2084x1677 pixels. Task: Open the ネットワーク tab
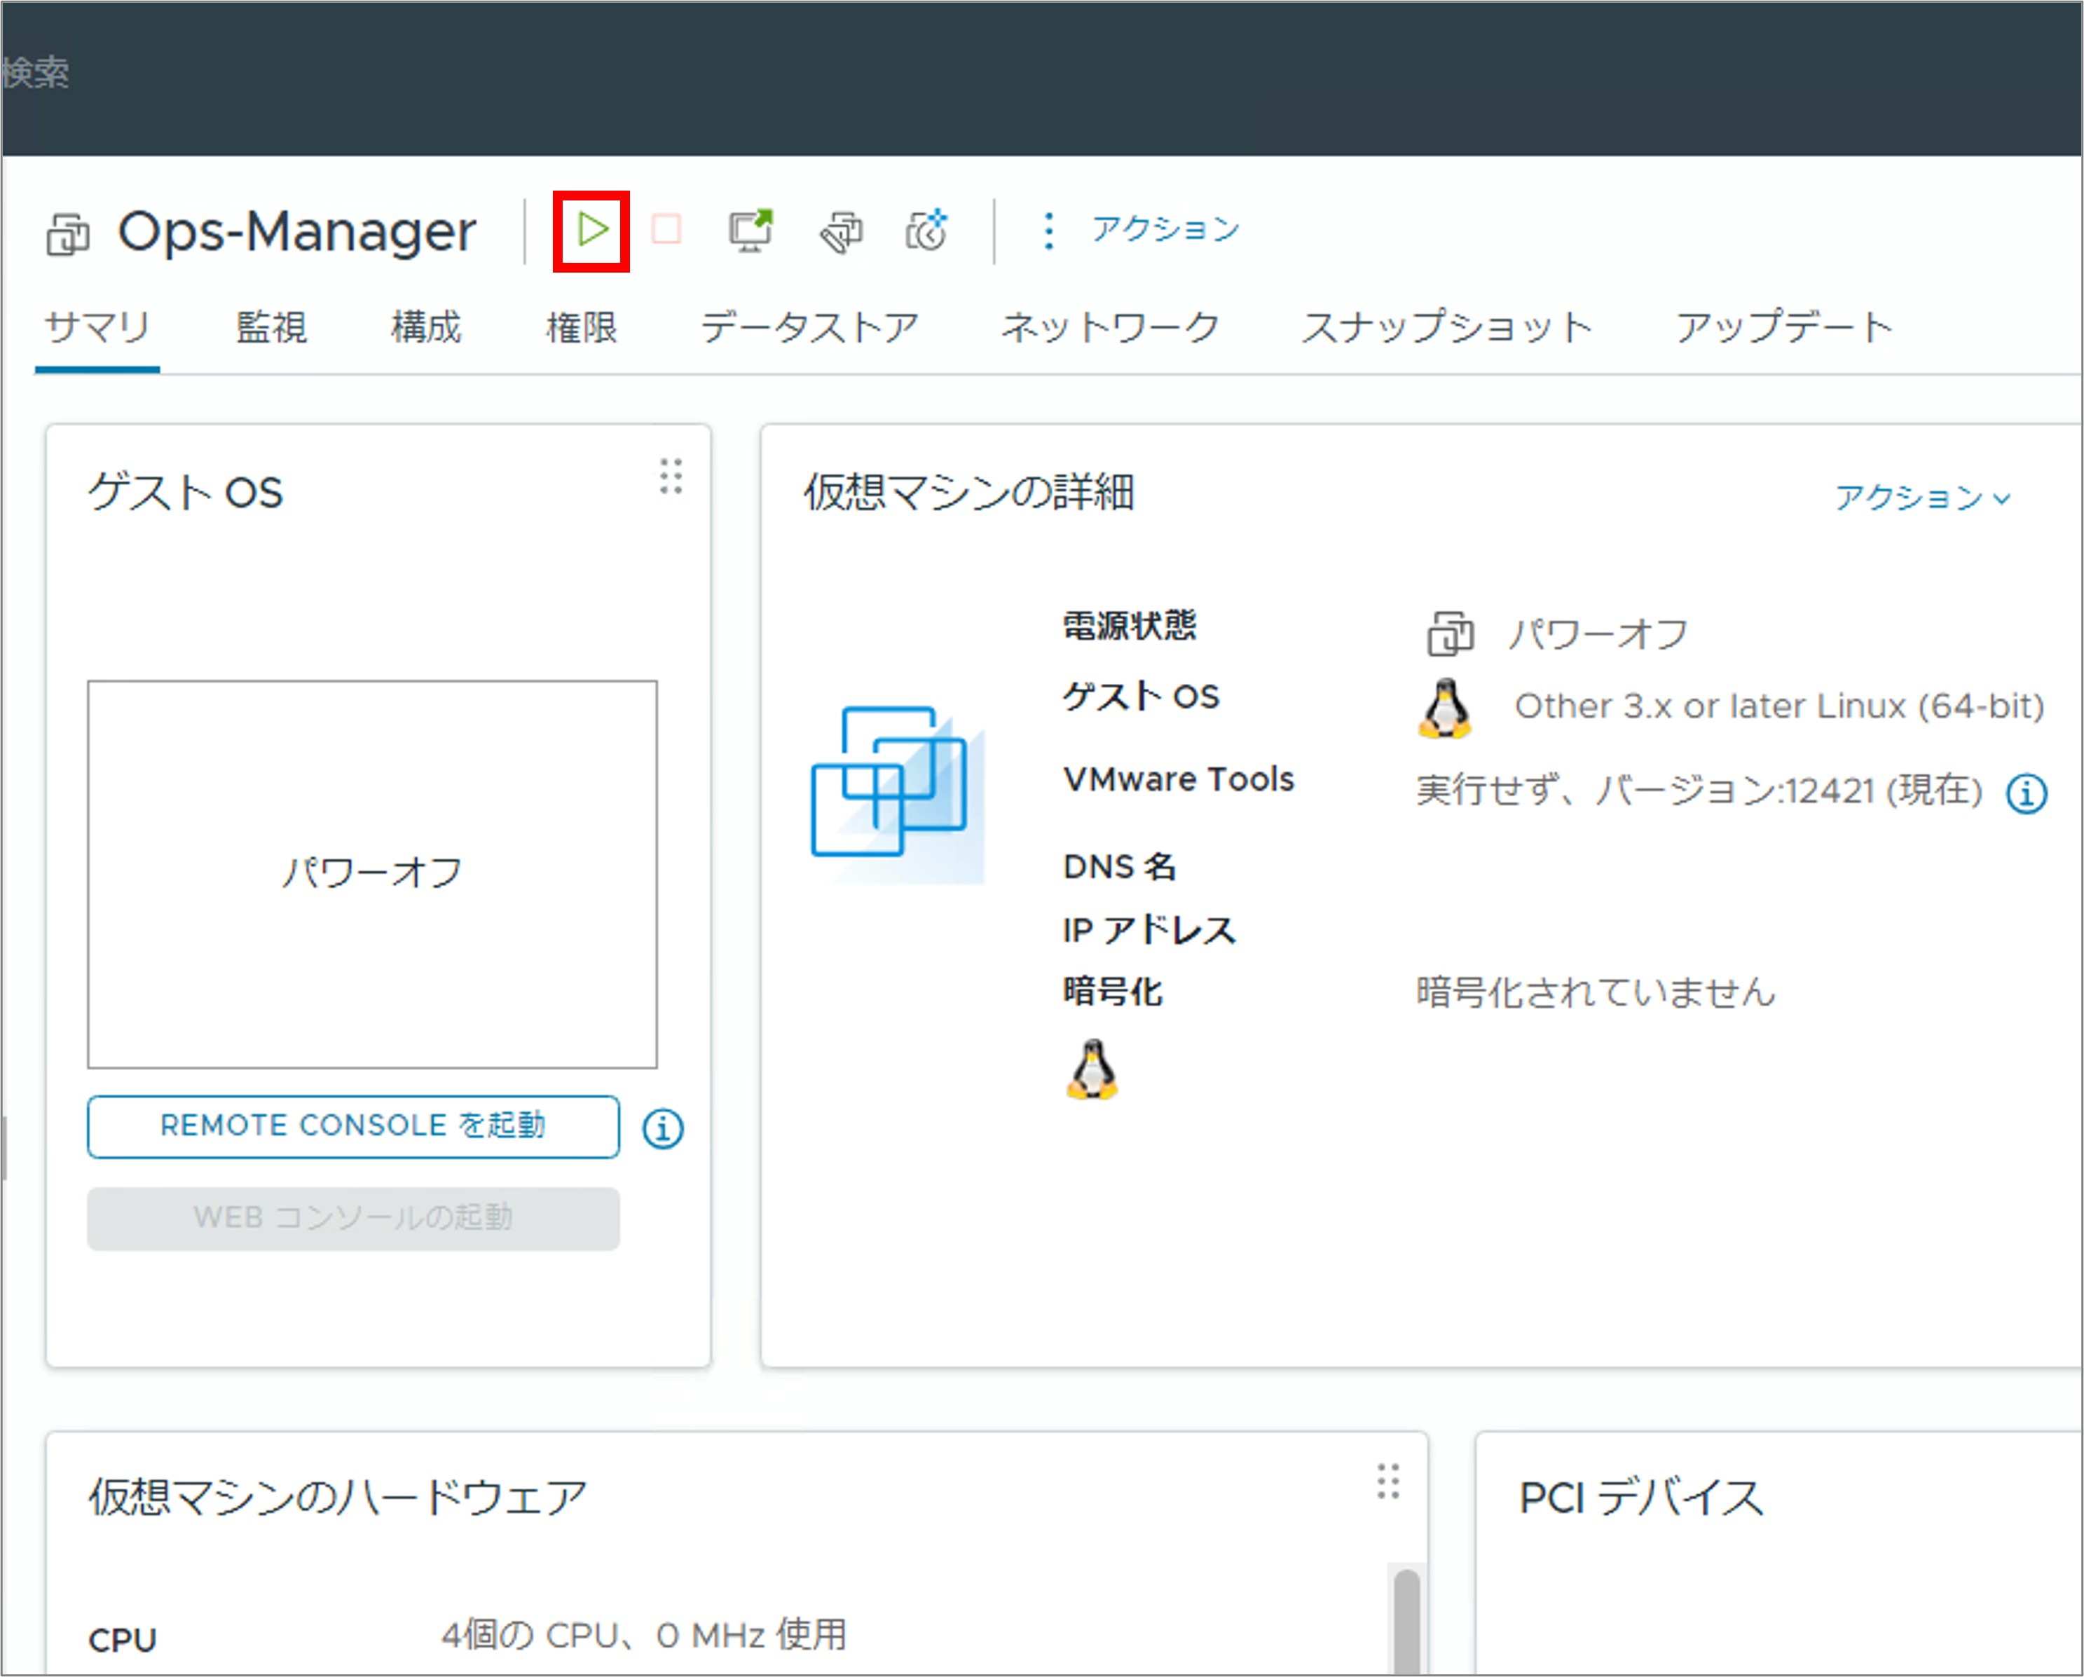[x=1110, y=328]
